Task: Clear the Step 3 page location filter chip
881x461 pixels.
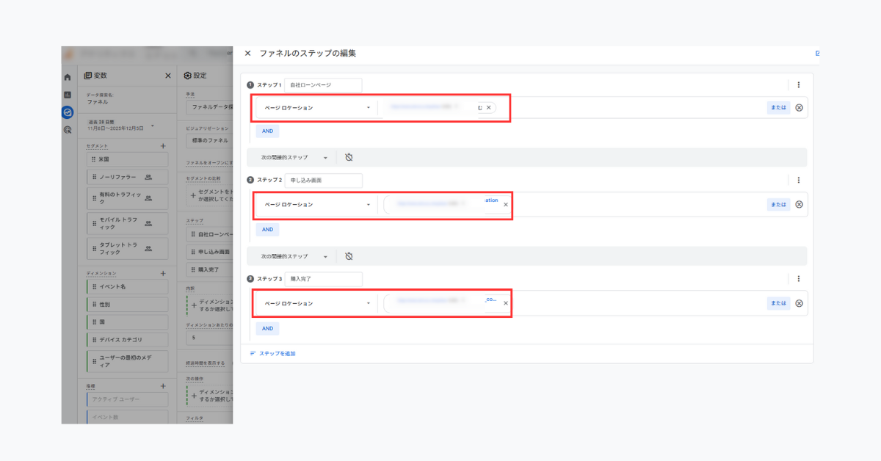Action: [505, 303]
